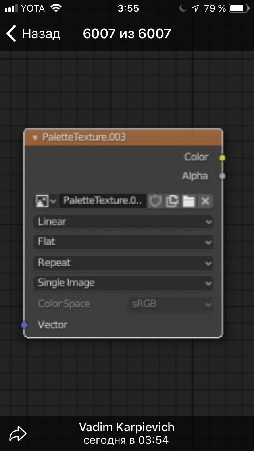Click the open image folder icon

(x=189, y=201)
